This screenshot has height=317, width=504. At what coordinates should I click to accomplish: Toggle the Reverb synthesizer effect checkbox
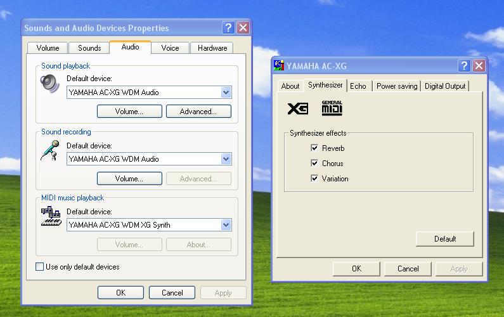314,148
